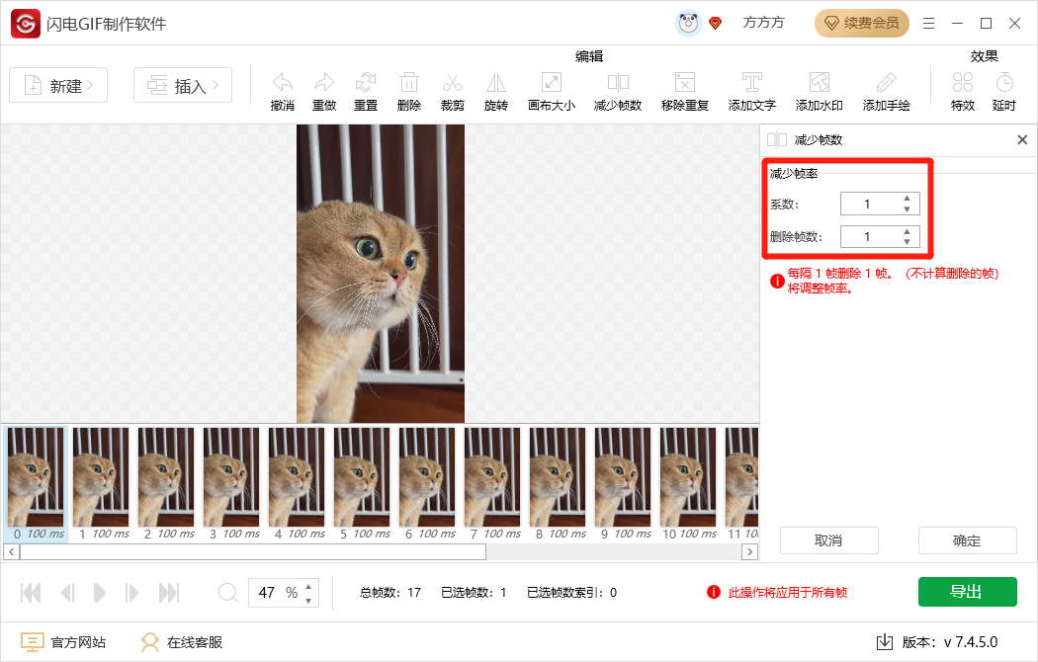Expand the 新建 new file dropdown arrow
1038x662 pixels.
[90, 85]
